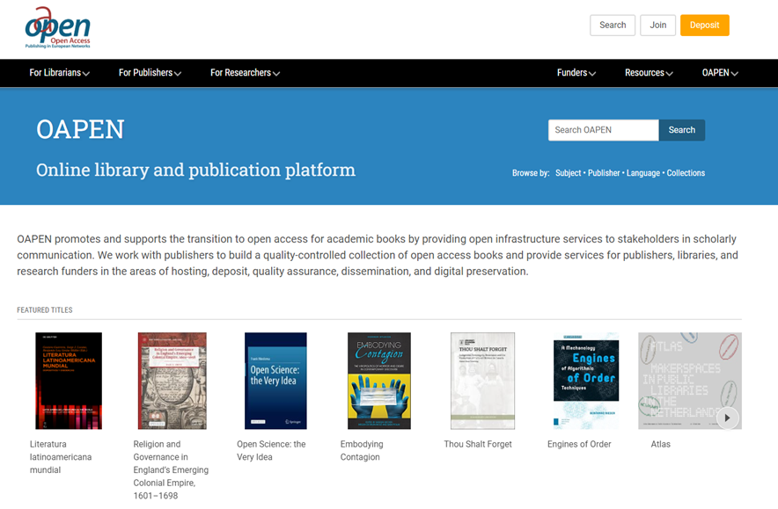Click the FEATURED TITLES section label
This screenshot has height=509, width=778.
45,310
